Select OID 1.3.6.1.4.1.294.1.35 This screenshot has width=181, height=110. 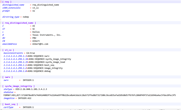tap(16, 62)
